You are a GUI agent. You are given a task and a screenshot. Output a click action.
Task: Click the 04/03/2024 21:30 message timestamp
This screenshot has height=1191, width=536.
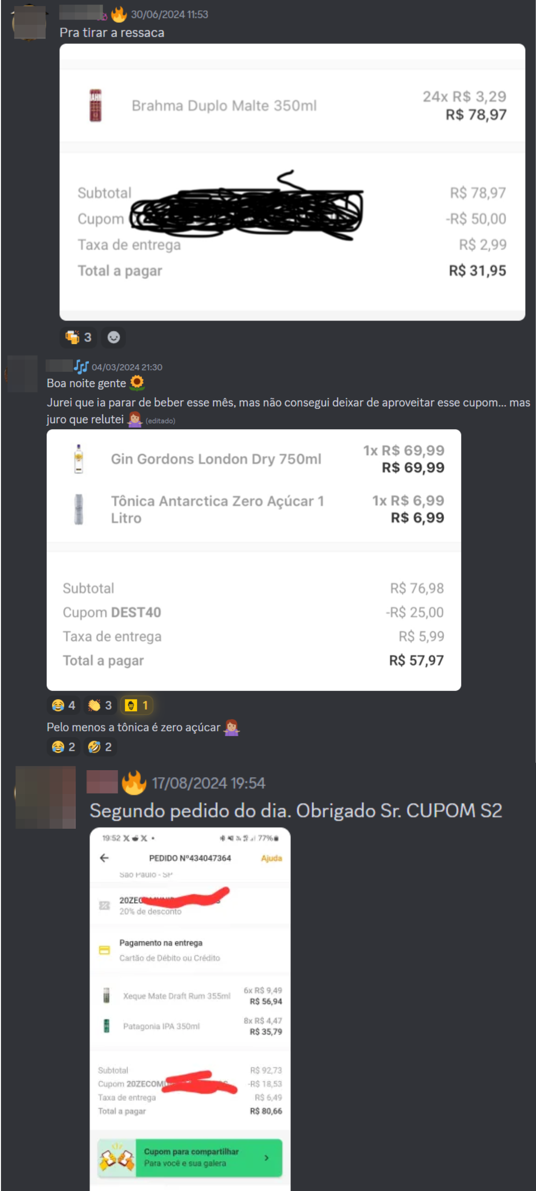coord(127,367)
